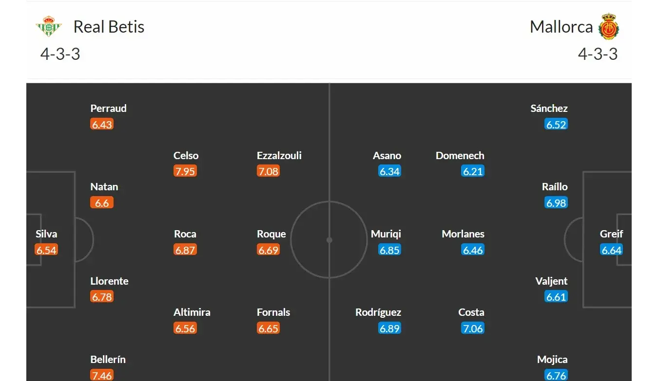Select goalkeeper Silva

click(x=46, y=234)
